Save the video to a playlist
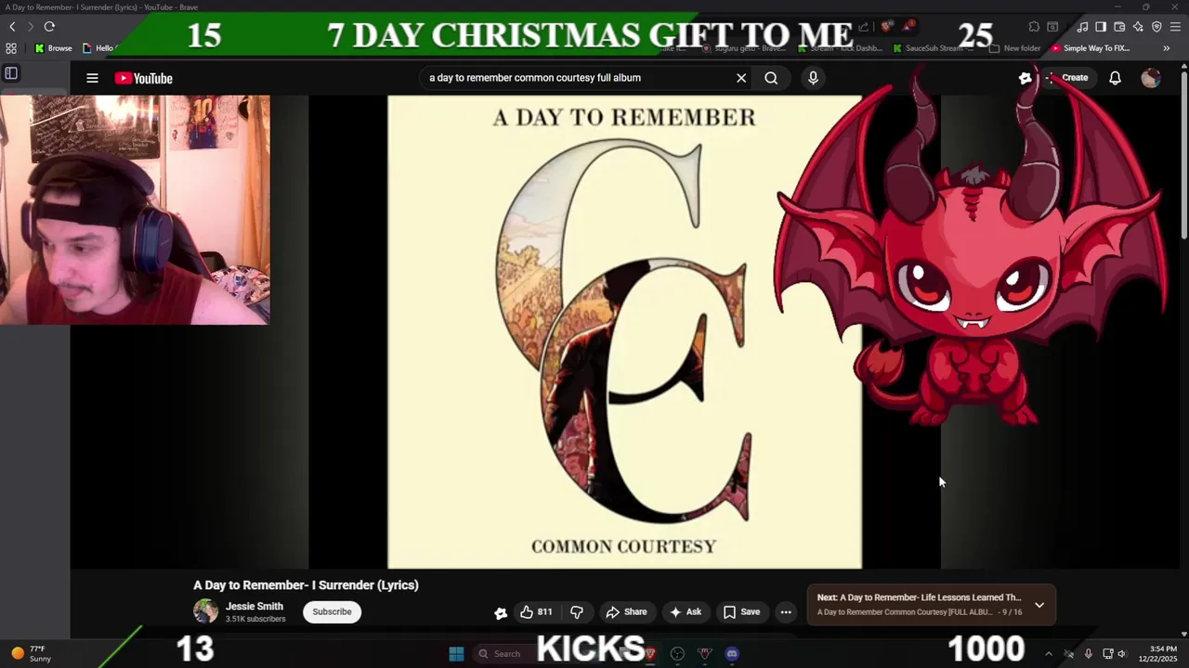 (x=741, y=611)
